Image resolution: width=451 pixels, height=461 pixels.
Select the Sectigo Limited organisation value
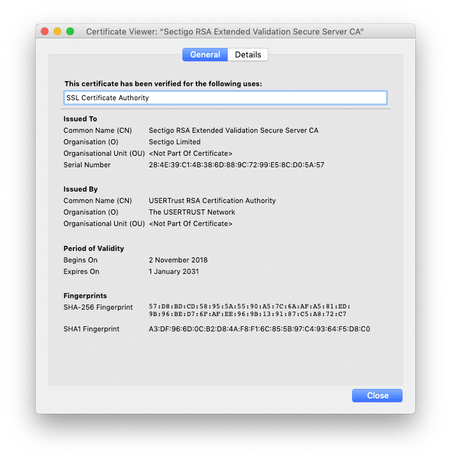click(174, 142)
